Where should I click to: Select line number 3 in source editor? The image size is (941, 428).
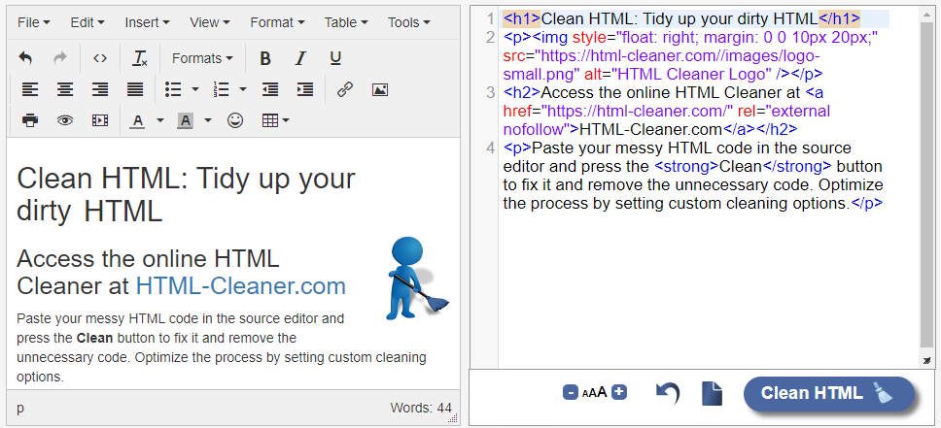point(491,93)
